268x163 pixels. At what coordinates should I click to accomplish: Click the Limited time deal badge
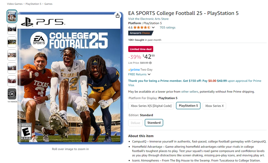point(141,49)
